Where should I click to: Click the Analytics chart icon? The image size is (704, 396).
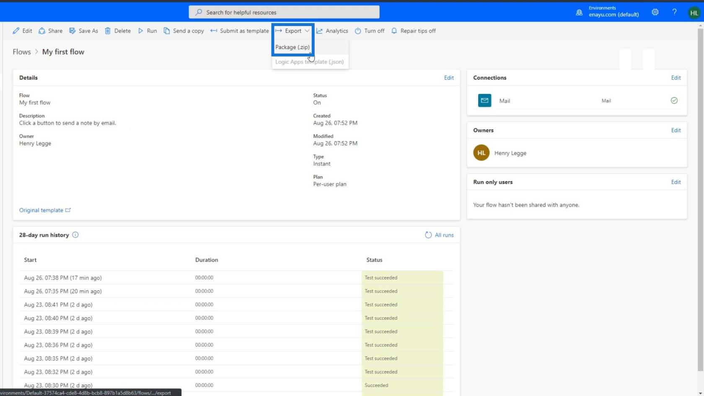(319, 31)
